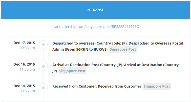Viewport: 191px width, 102px height.
Task: Click Singapore Post badge on Received entry
Action: (157, 86)
